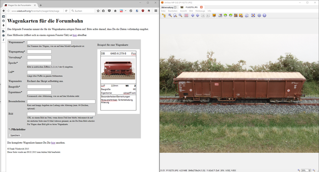Reload the page in Firefox
The image size is (319, 172).
coord(66,11)
